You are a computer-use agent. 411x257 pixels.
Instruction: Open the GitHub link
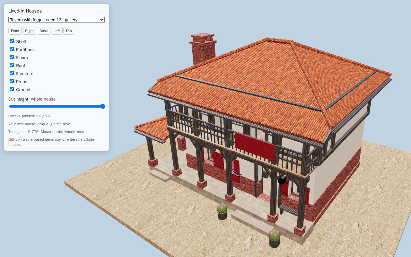[14, 139]
